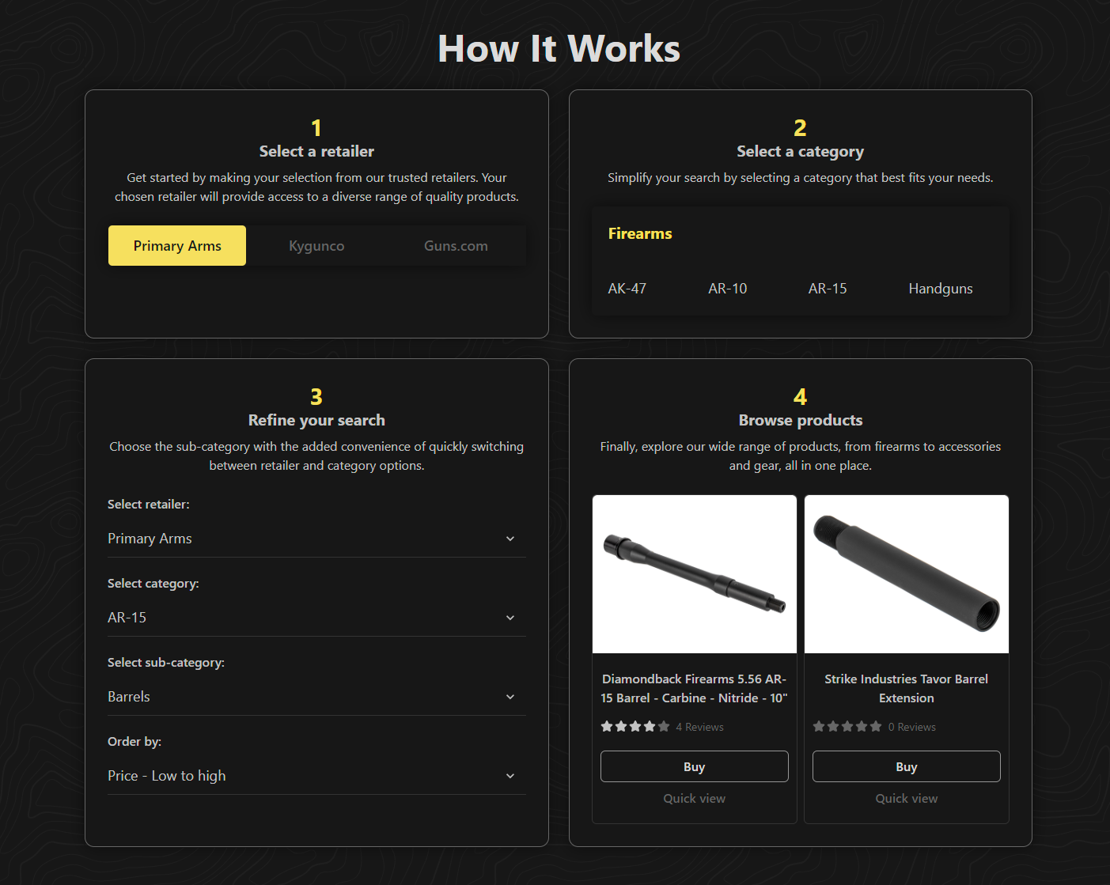1110x885 pixels.
Task: Click the Select a category heading
Action: 801,151
